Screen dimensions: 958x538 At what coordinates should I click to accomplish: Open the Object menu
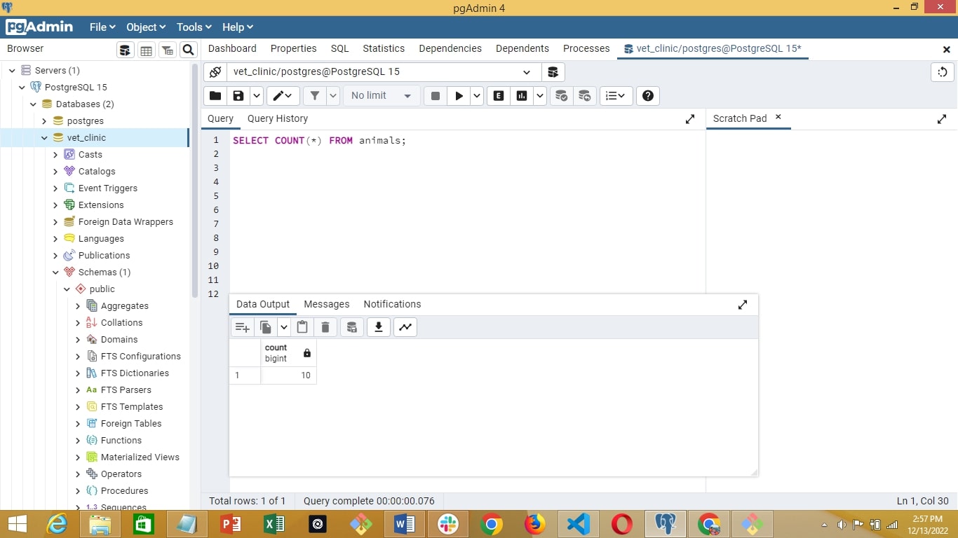pos(146,27)
